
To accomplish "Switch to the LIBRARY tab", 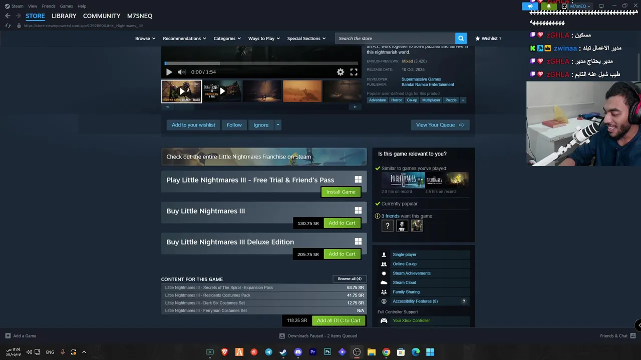I will 64,15.
